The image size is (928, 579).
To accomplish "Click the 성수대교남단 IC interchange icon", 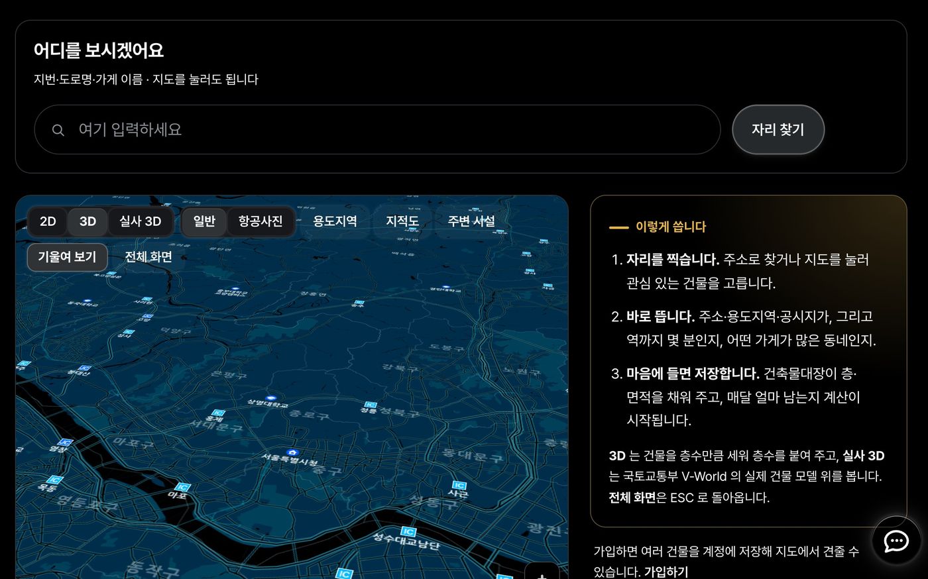I will pos(408,532).
